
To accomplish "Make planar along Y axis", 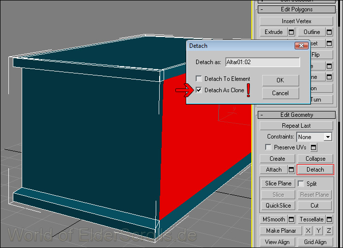I will coord(318,231).
